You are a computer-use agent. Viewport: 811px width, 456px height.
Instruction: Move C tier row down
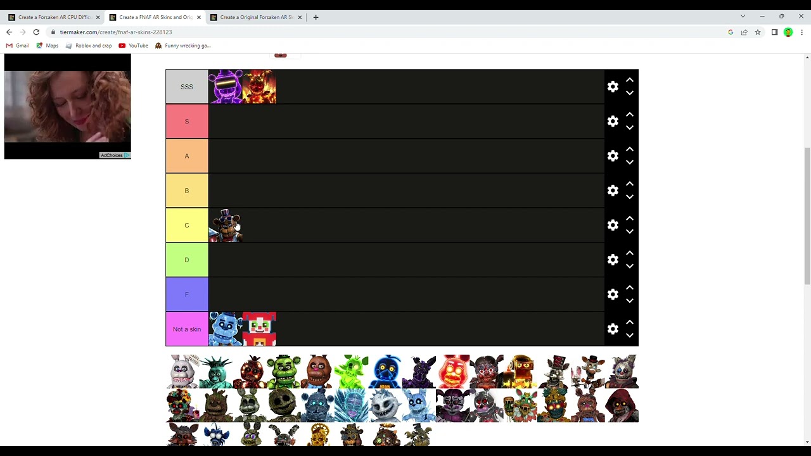click(x=630, y=232)
